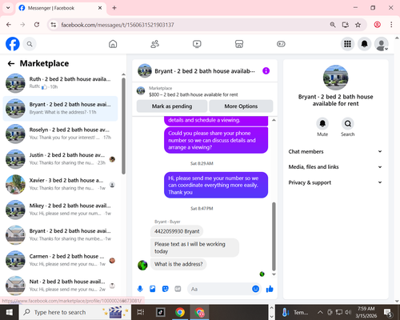400x320 pixels.
Task: Open the site information icon in address bar
Action: point(54,25)
